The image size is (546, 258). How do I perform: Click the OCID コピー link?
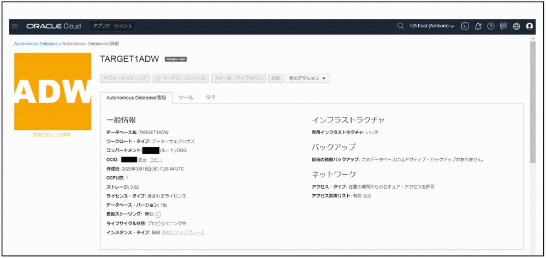pyautogui.click(x=156, y=160)
